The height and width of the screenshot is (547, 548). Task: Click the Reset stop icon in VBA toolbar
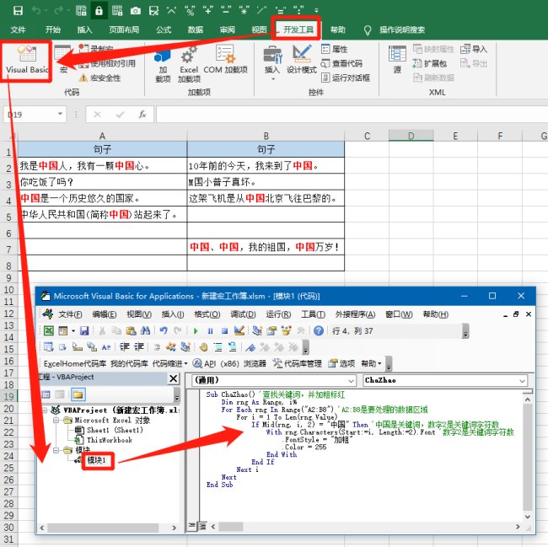pos(225,330)
